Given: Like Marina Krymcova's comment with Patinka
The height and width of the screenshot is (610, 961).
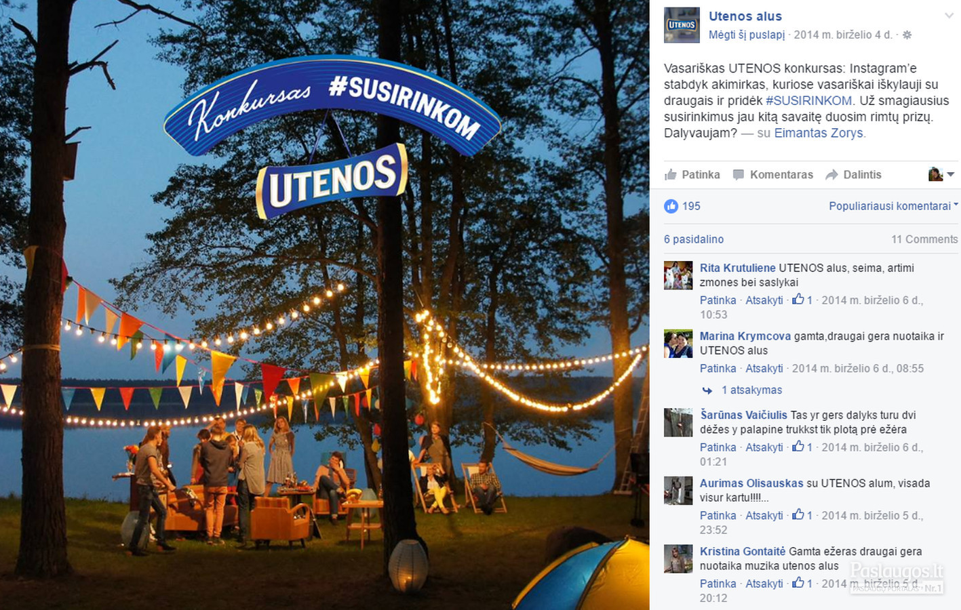Looking at the screenshot, I should click(718, 369).
